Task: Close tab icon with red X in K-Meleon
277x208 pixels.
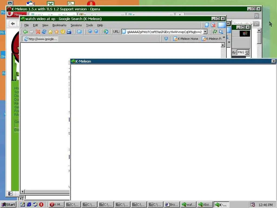Action: point(213,25)
